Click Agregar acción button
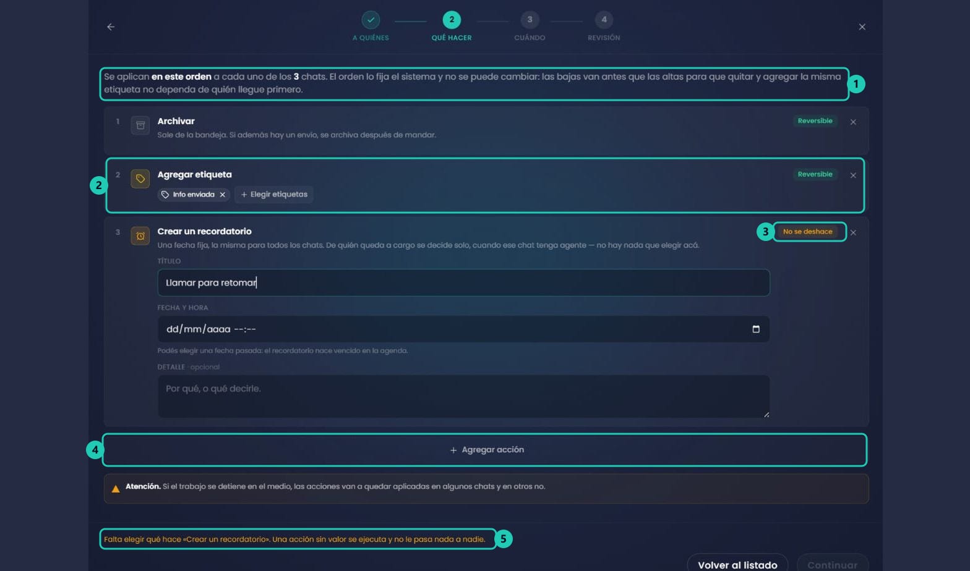The image size is (970, 571). click(486, 450)
